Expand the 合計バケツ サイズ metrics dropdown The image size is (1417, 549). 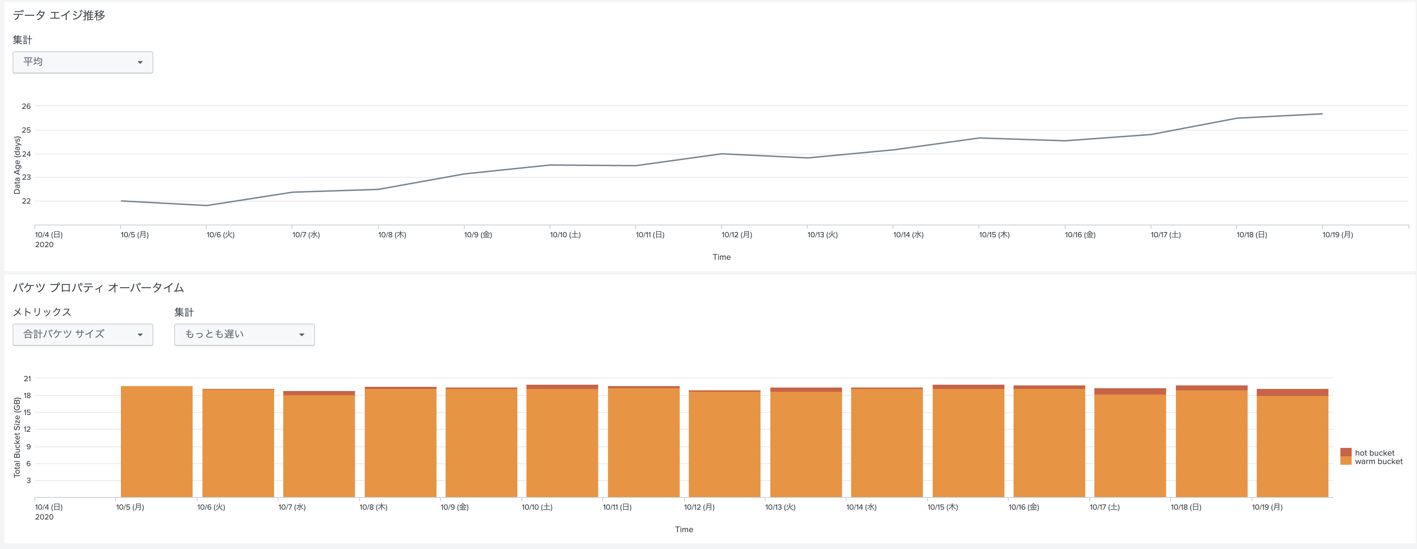click(x=83, y=334)
